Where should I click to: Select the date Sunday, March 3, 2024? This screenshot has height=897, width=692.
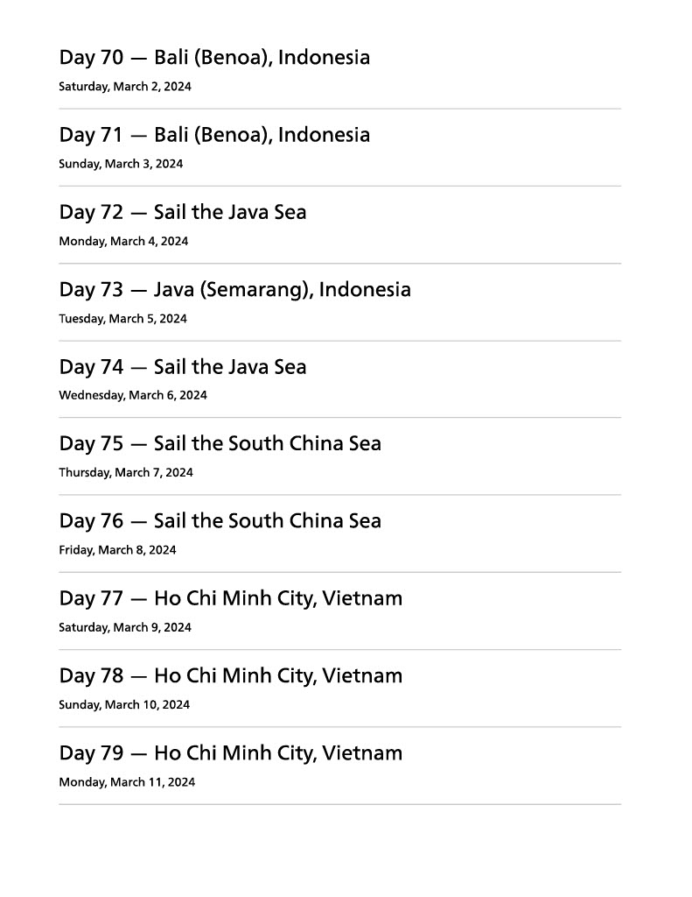121,164
